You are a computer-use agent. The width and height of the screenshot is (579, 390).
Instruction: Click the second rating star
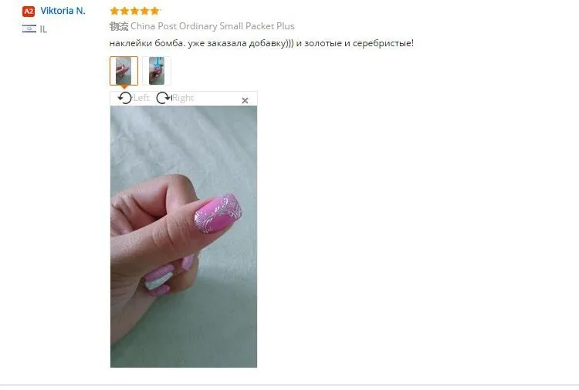point(124,11)
